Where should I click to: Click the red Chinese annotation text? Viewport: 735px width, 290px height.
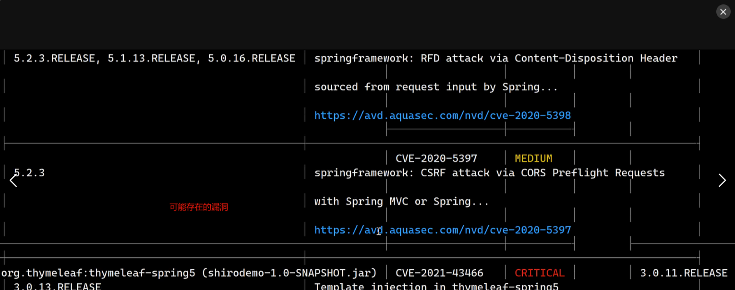coord(199,207)
